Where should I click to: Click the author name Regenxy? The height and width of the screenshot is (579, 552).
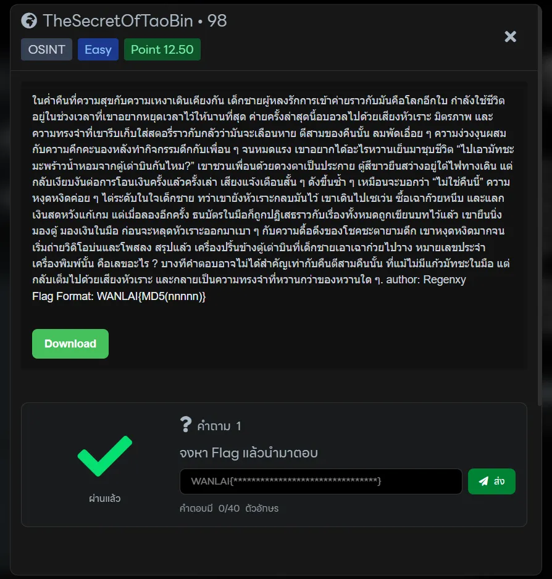point(445,280)
